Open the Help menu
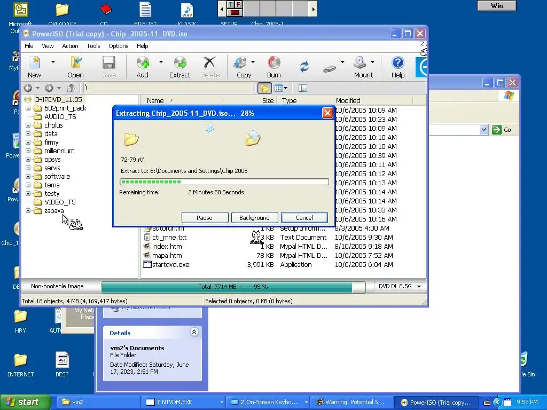 (142, 46)
